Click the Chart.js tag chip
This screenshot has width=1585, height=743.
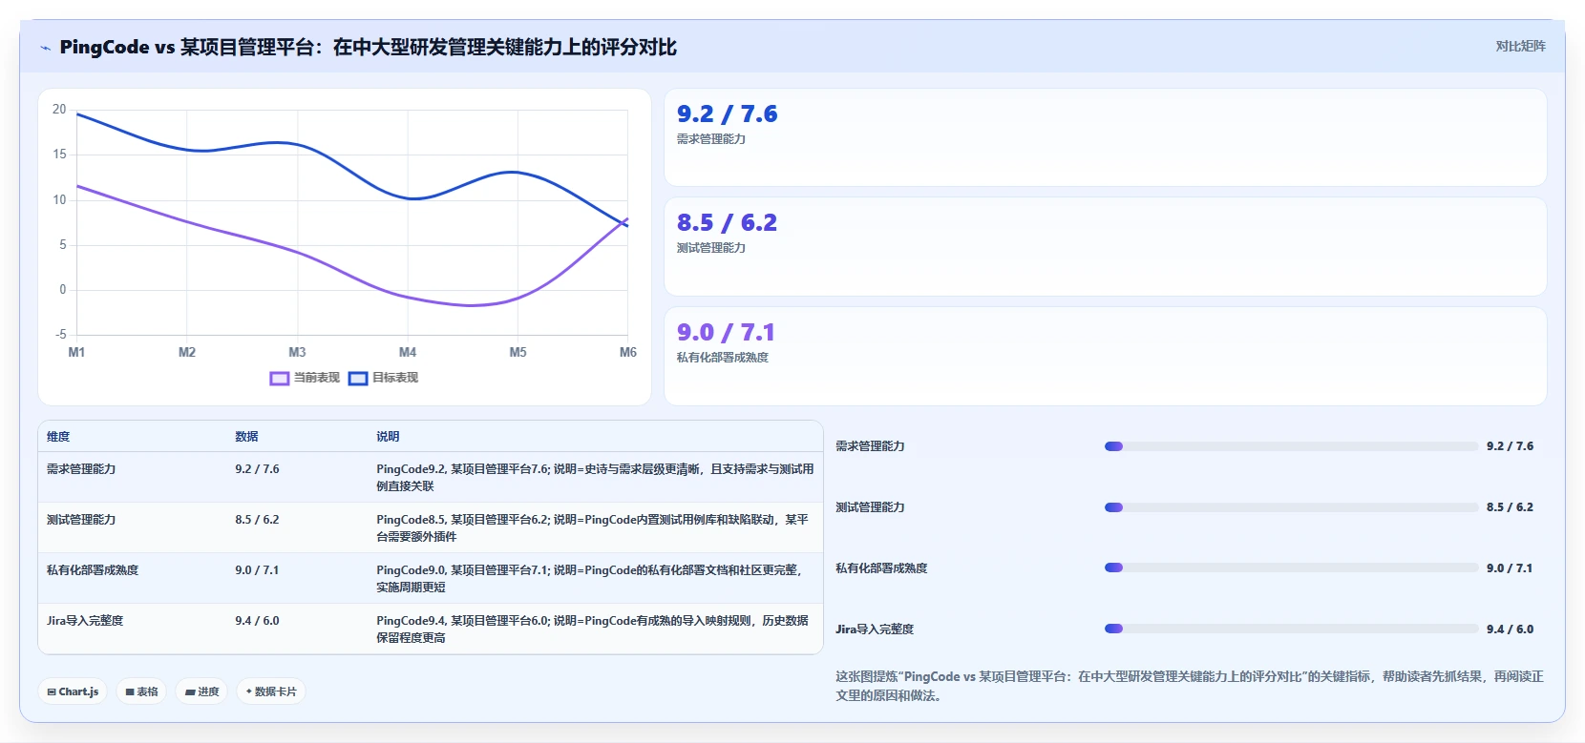pyautogui.click(x=73, y=691)
